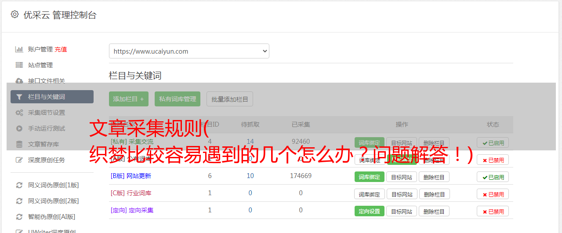The image size is (562, 233).
Task: Open the [私有] 采集交流 column link
Action: click(x=132, y=142)
